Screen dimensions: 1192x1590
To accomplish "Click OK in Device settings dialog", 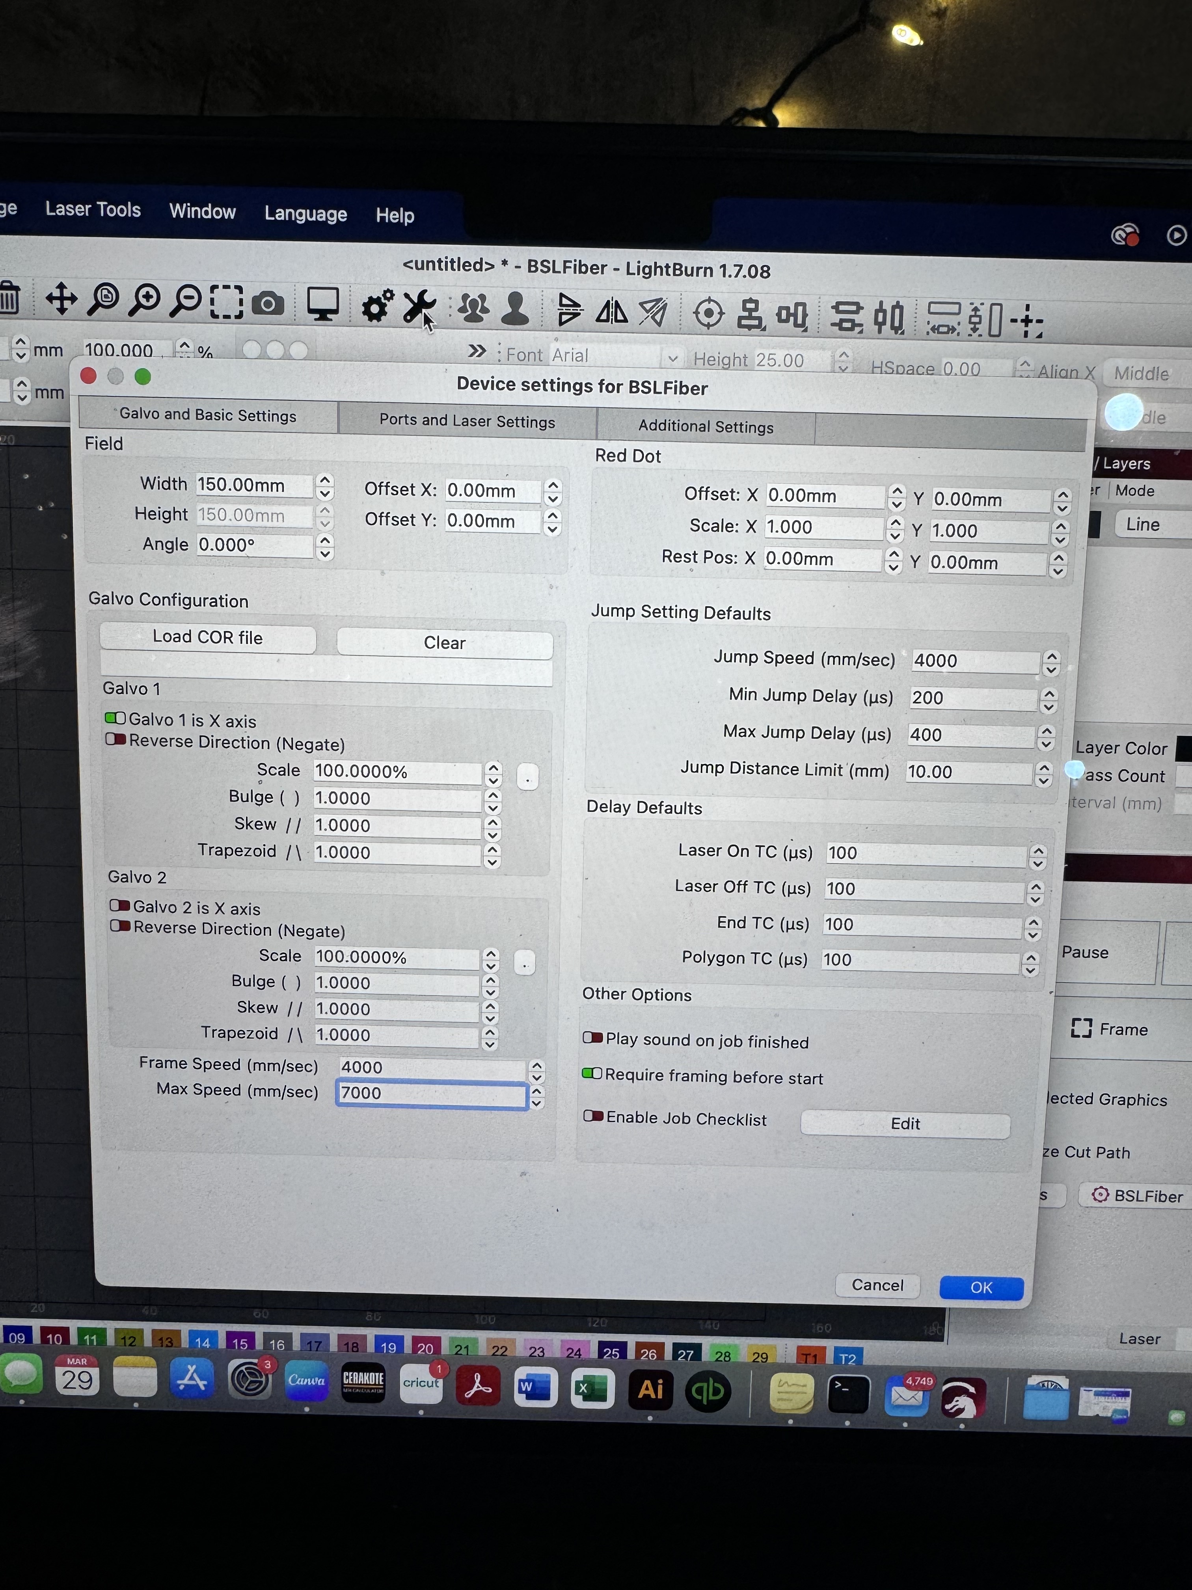I will pos(982,1288).
